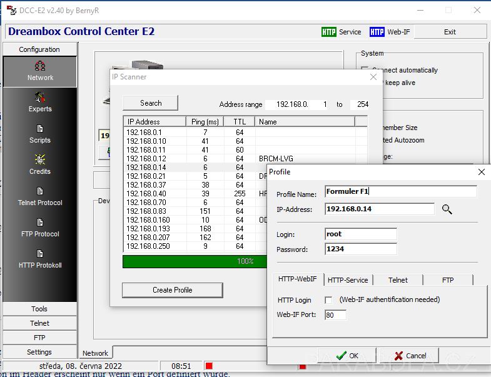Confirm the profile with OK
The width and height of the screenshot is (491, 377).
click(347, 356)
